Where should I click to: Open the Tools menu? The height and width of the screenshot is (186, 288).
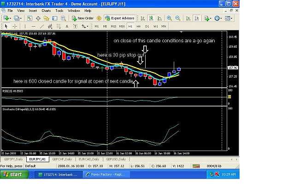[59, 11]
